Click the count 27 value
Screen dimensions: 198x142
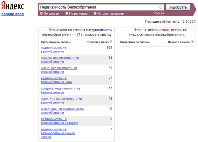[x=110, y=78]
